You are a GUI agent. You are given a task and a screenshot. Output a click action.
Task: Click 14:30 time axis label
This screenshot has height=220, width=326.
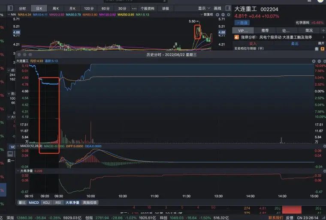point(282,196)
